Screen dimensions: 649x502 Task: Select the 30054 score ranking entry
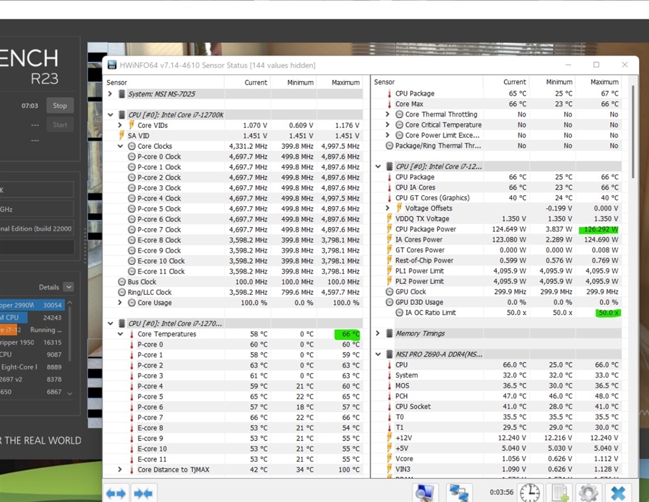[x=32, y=305]
